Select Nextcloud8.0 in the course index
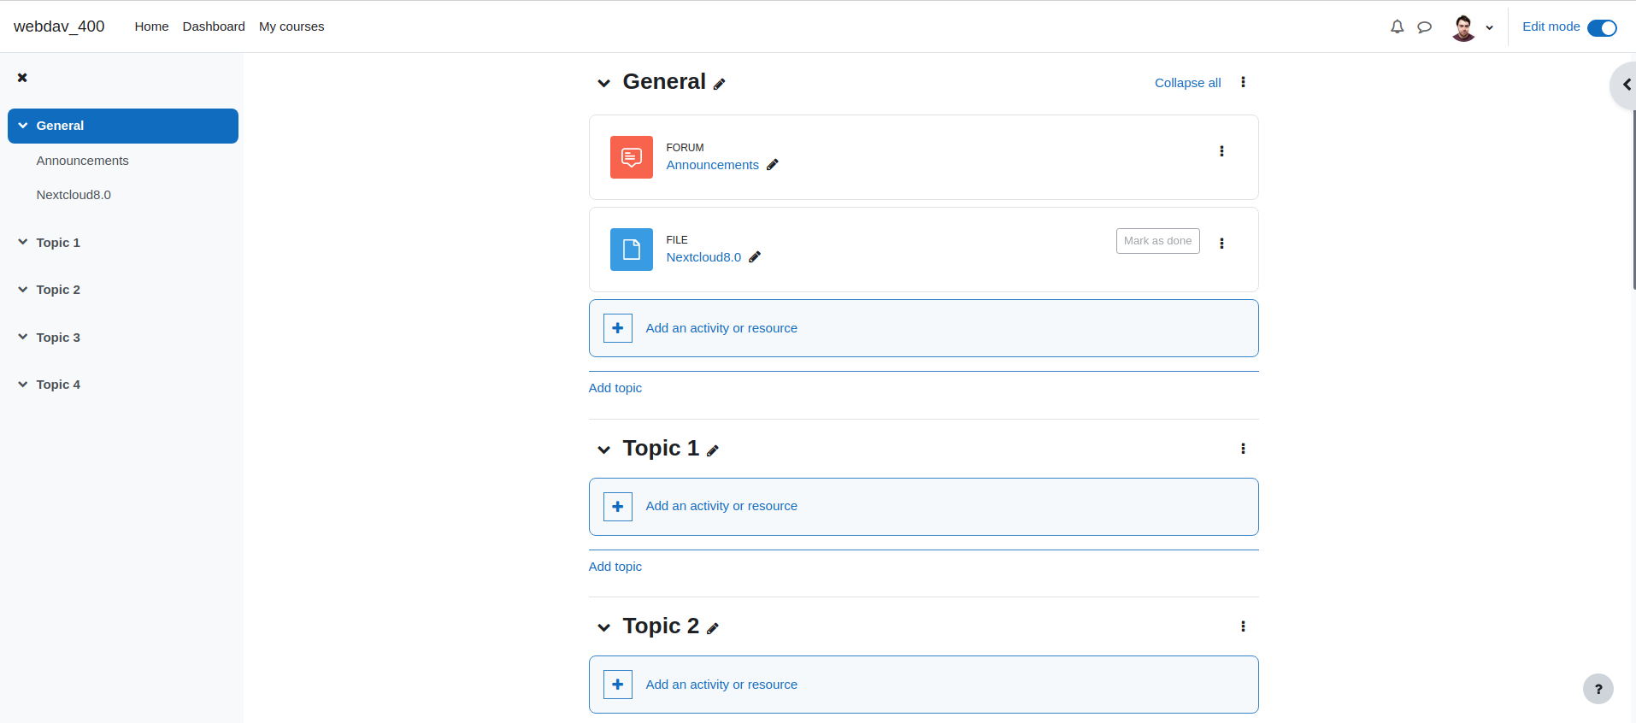The height and width of the screenshot is (723, 1636). click(74, 195)
